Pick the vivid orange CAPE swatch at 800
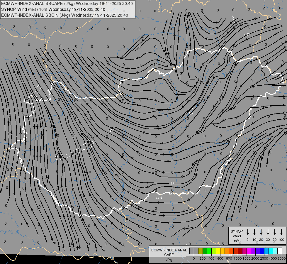 231,251
